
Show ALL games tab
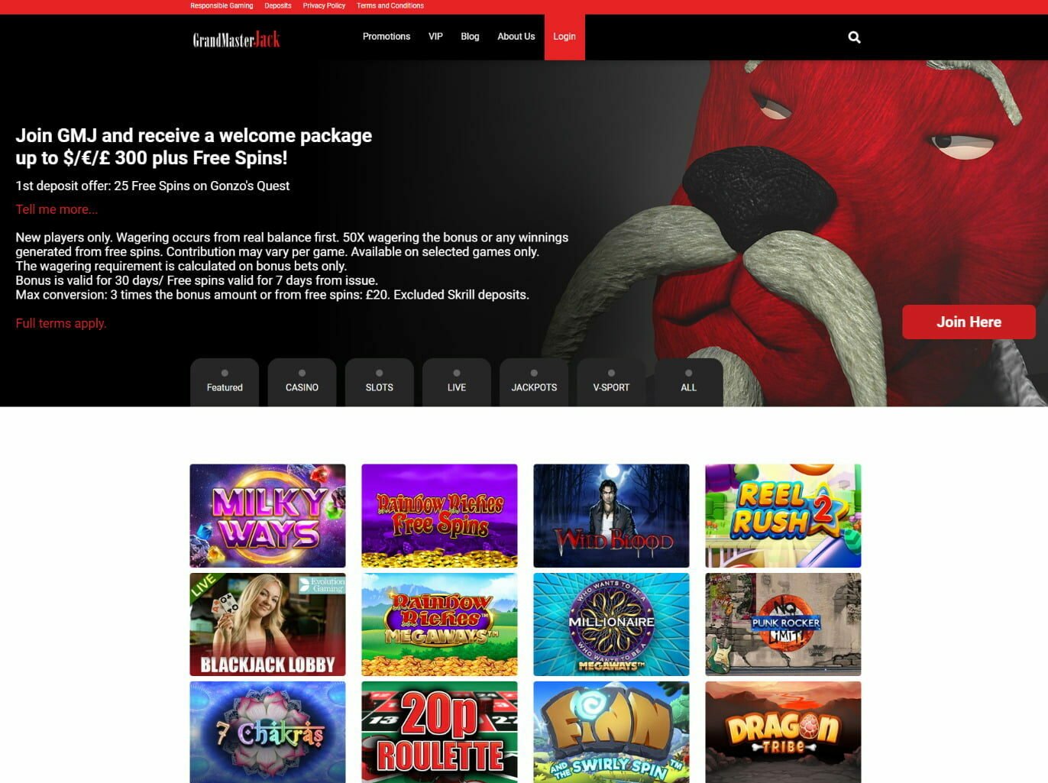[x=689, y=382]
